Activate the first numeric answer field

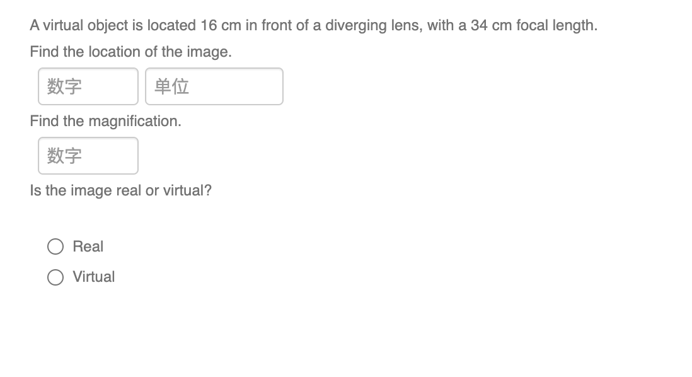88,86
